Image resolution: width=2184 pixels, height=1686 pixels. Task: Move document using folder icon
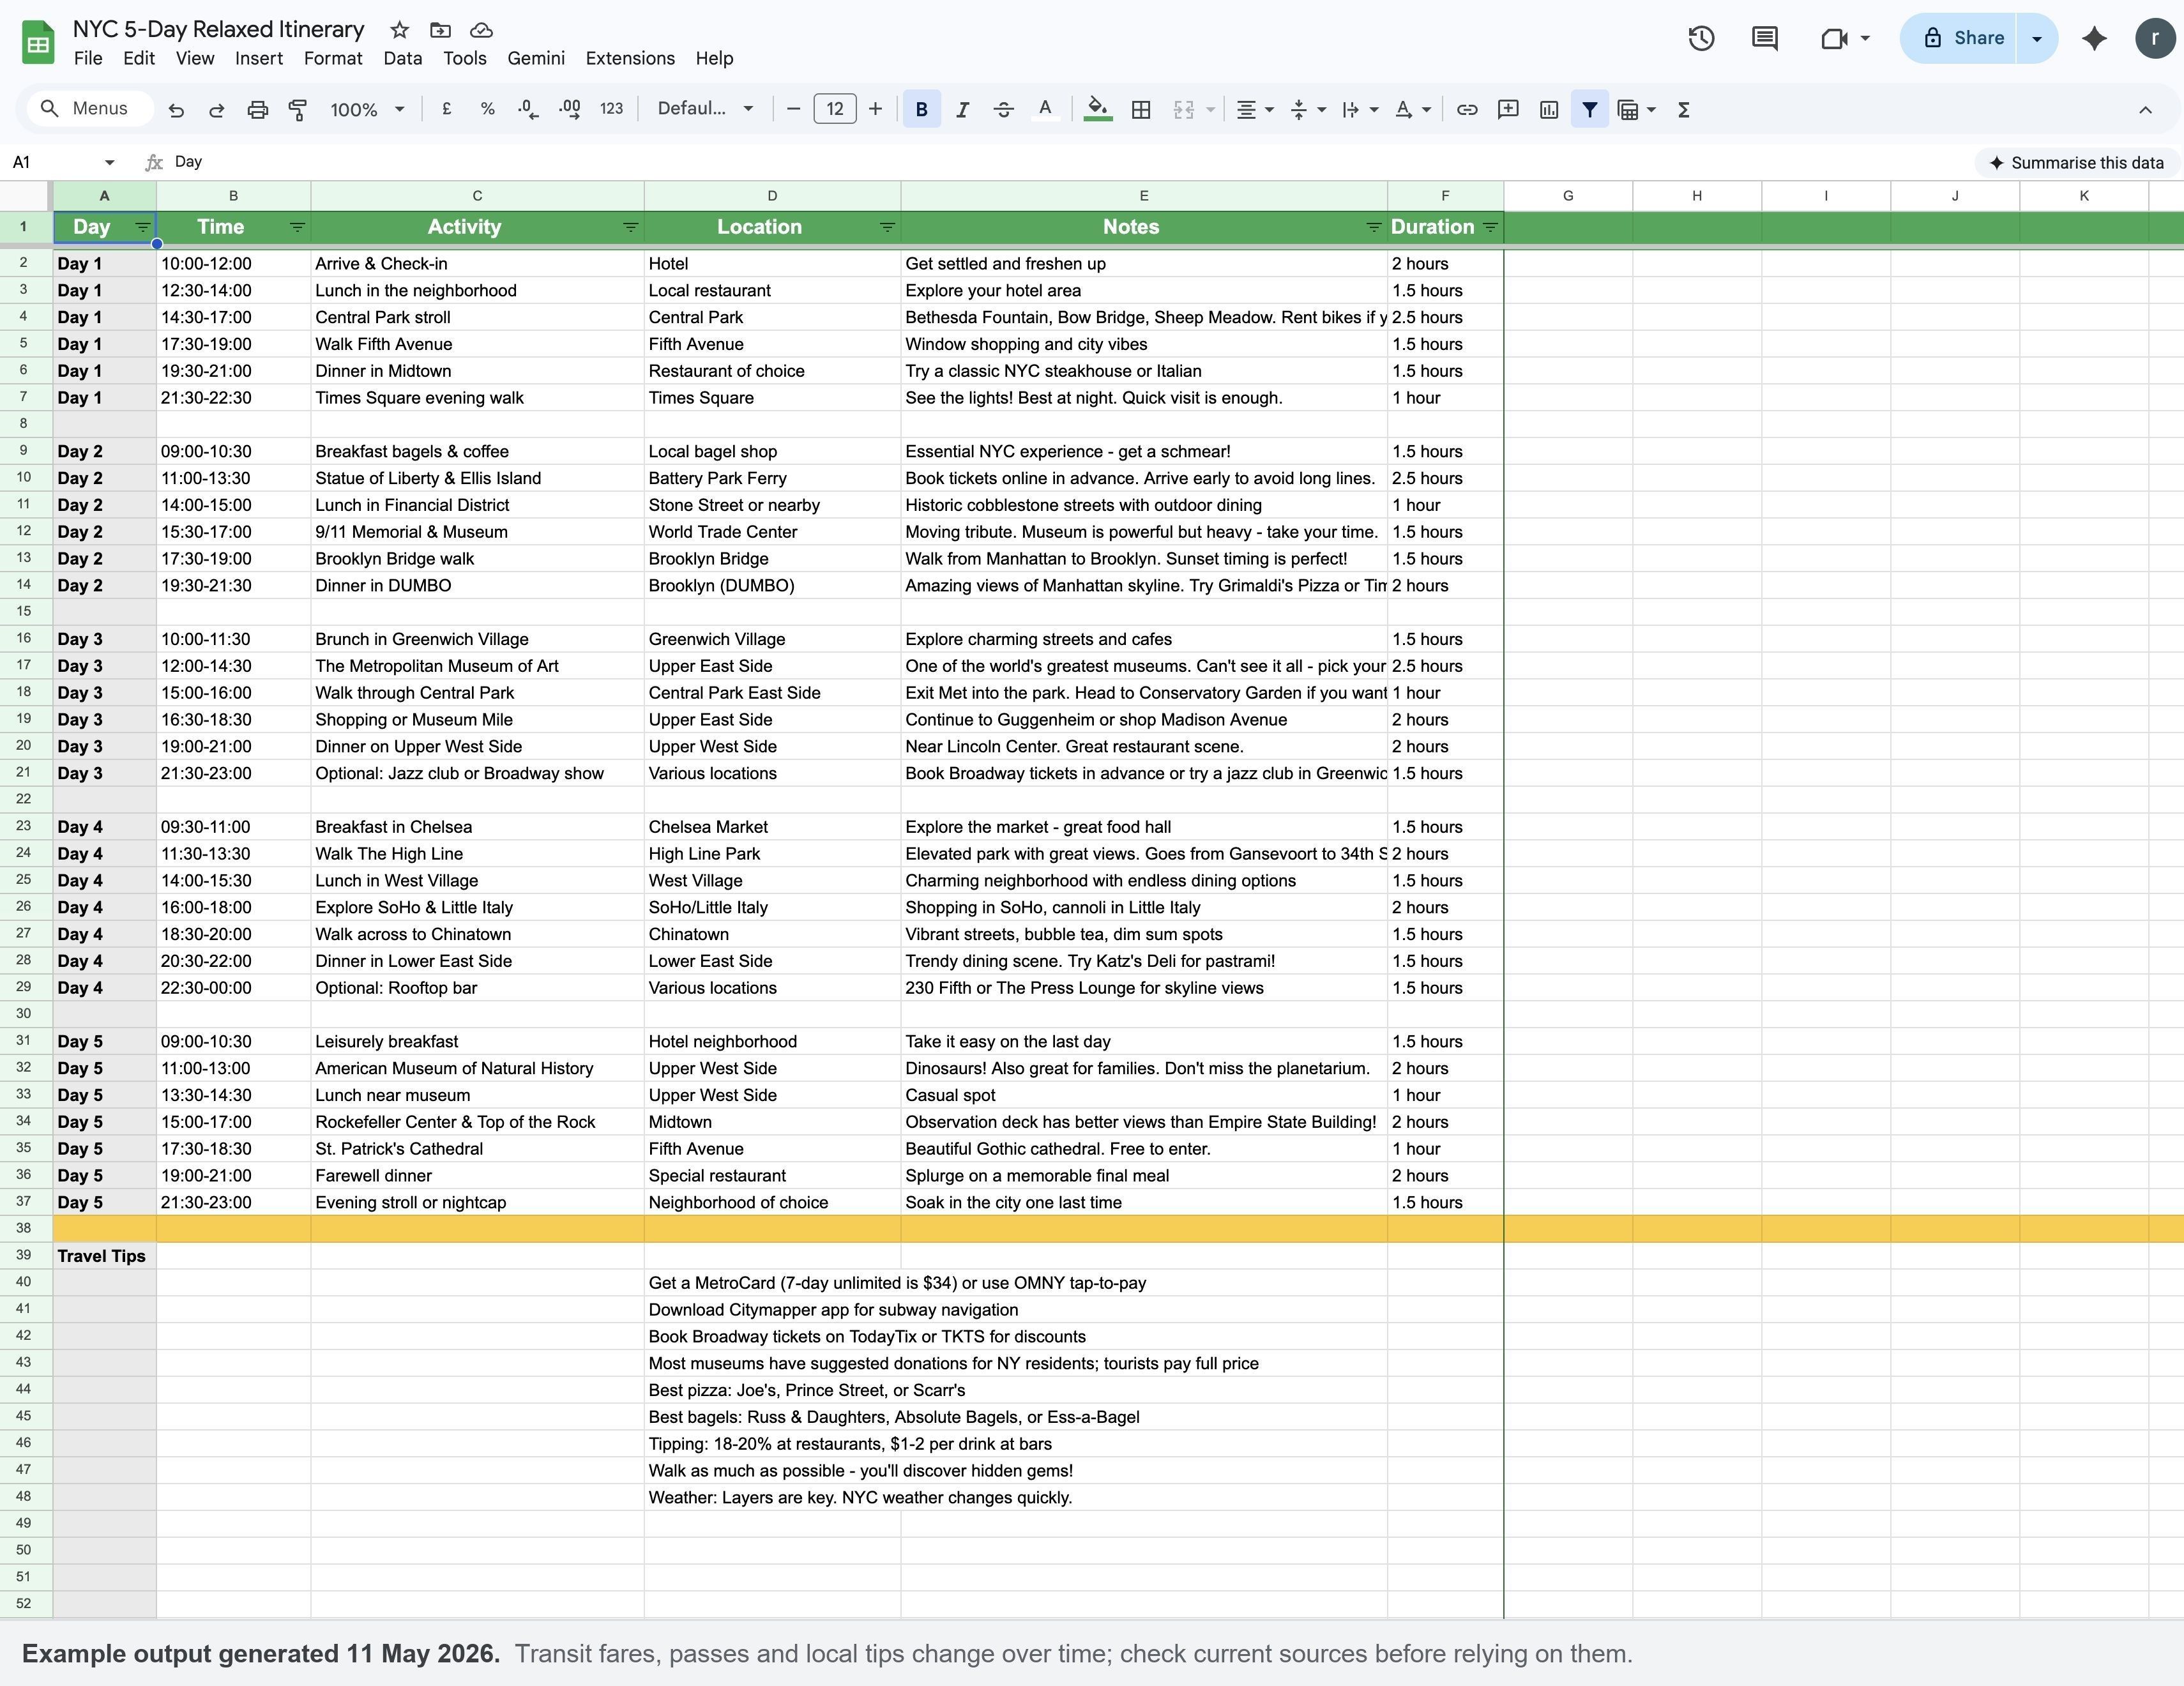tap(440, 30)
